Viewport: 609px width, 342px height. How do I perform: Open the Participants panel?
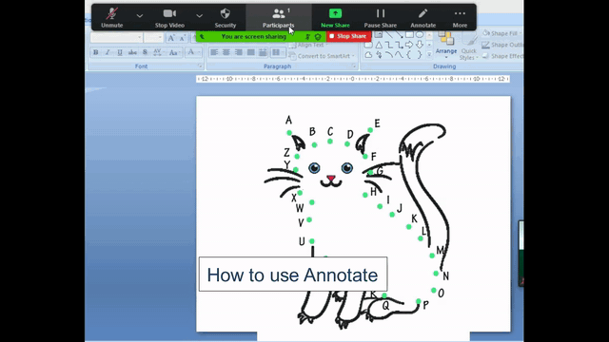(279, 18)
